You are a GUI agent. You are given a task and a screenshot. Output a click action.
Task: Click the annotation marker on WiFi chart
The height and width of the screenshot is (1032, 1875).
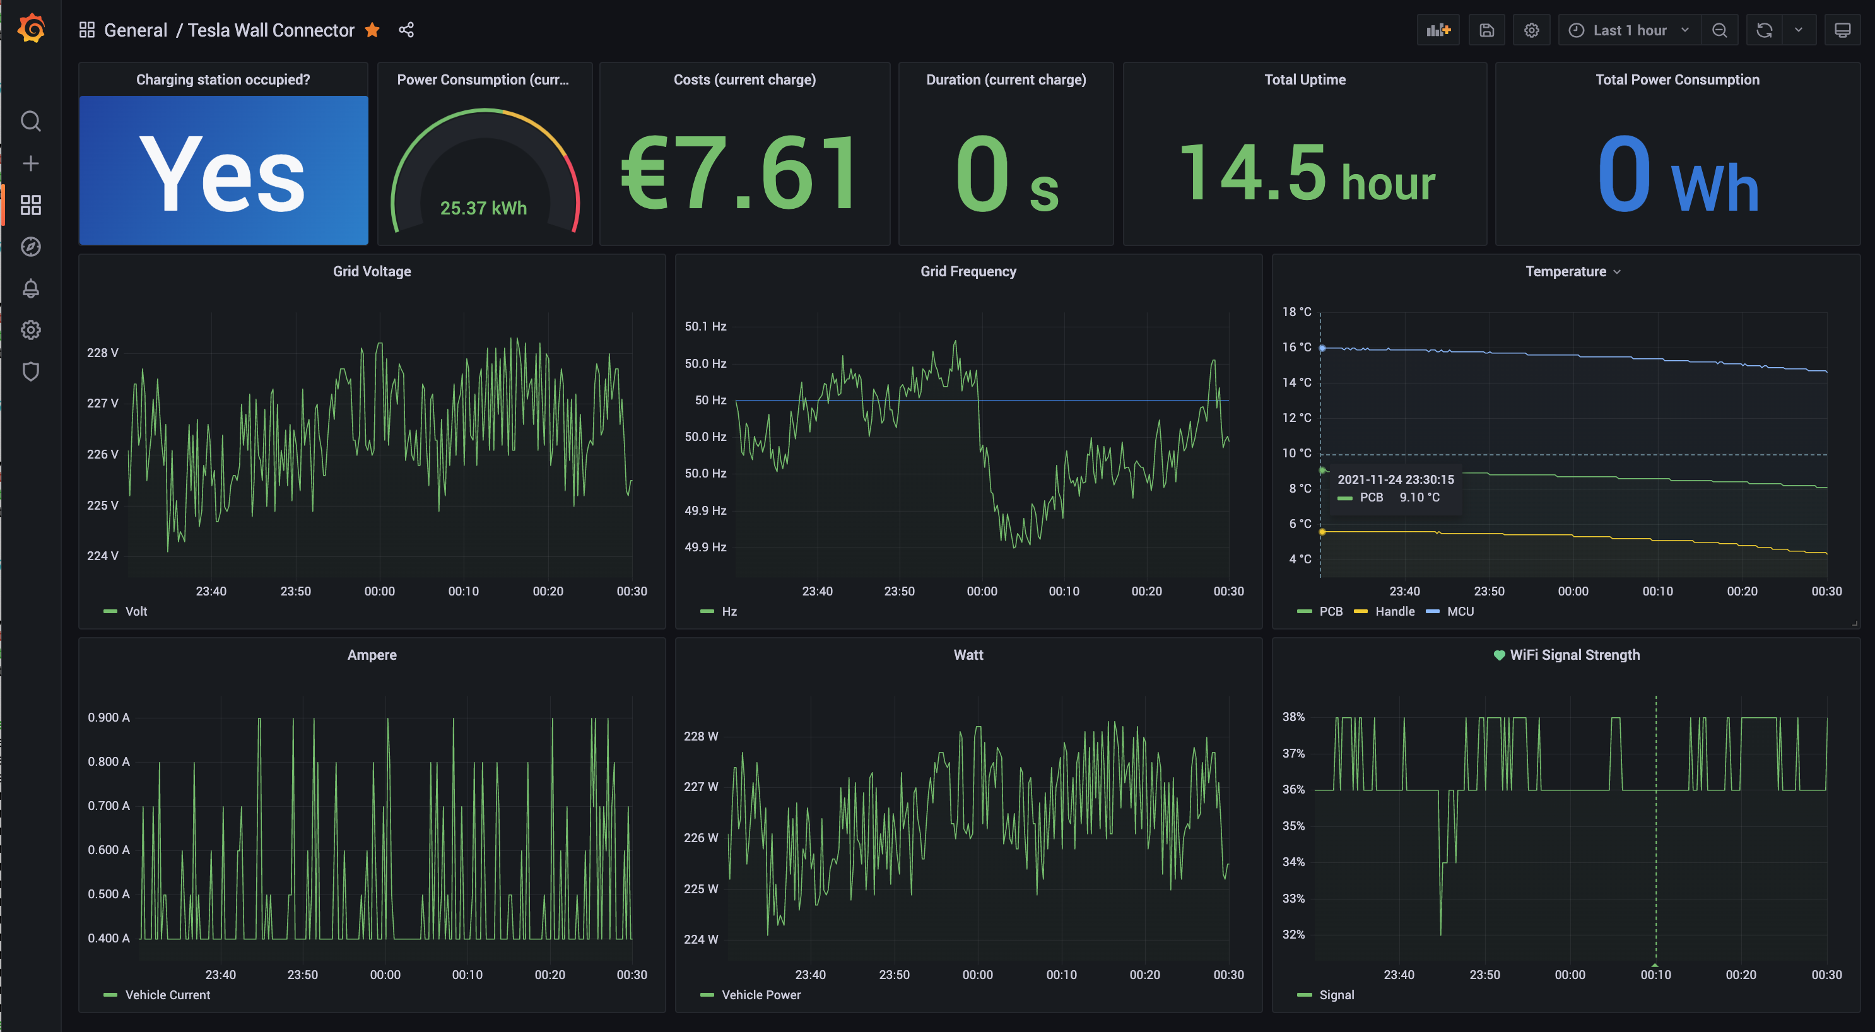pyautogui.click(x=1655, y=965)
